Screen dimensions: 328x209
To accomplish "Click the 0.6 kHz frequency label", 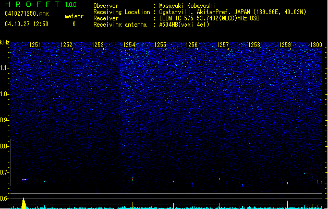I will [x=4, y=199].
